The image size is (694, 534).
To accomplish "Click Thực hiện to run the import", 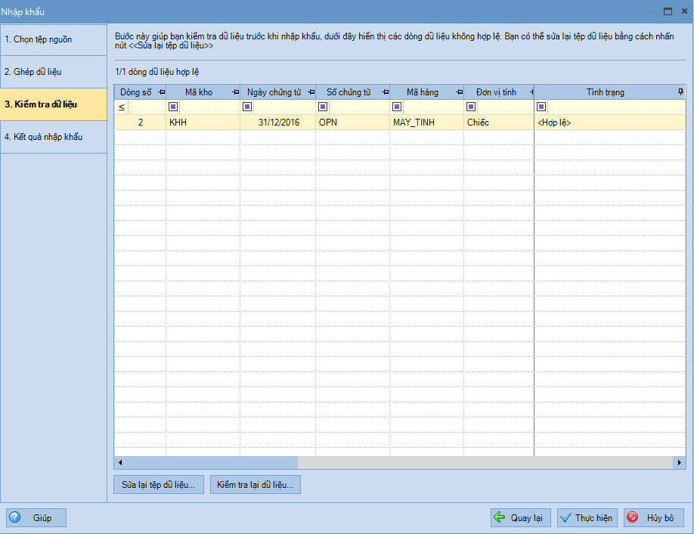I will (587, 518).
